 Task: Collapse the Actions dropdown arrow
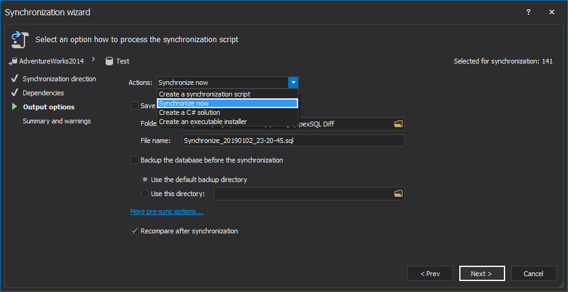click(293, 82)
